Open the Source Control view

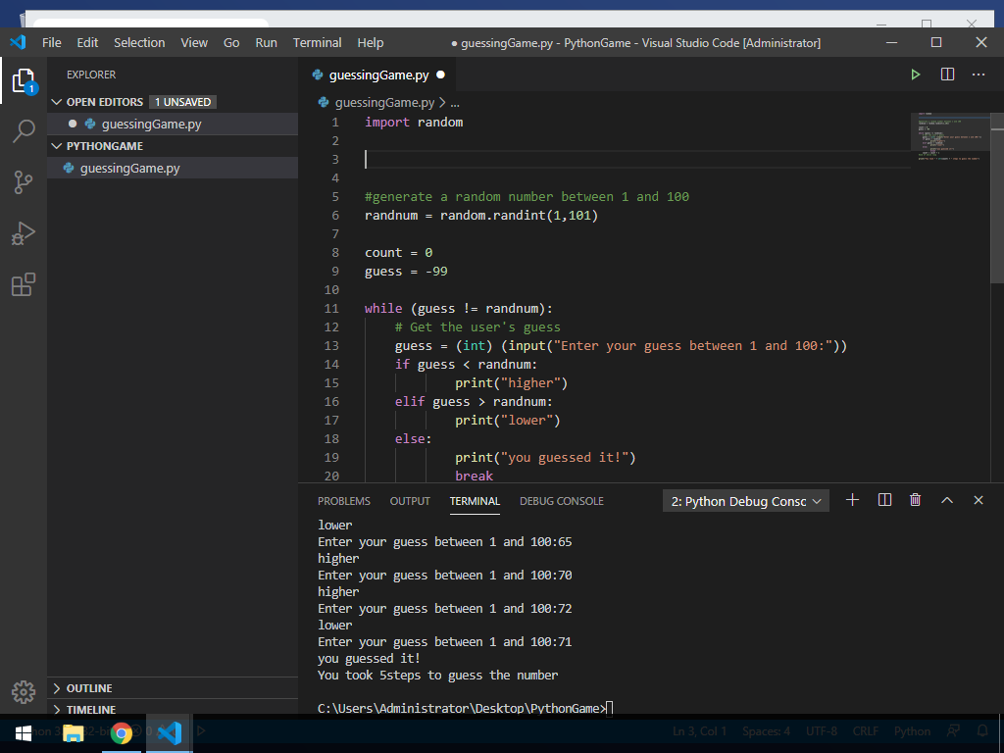coord(24,182)
